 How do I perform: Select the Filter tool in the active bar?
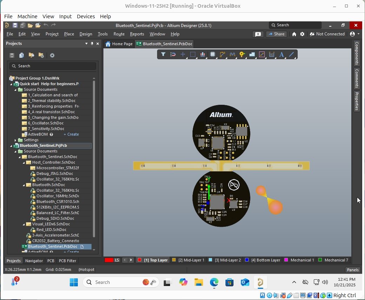point(163,54)
